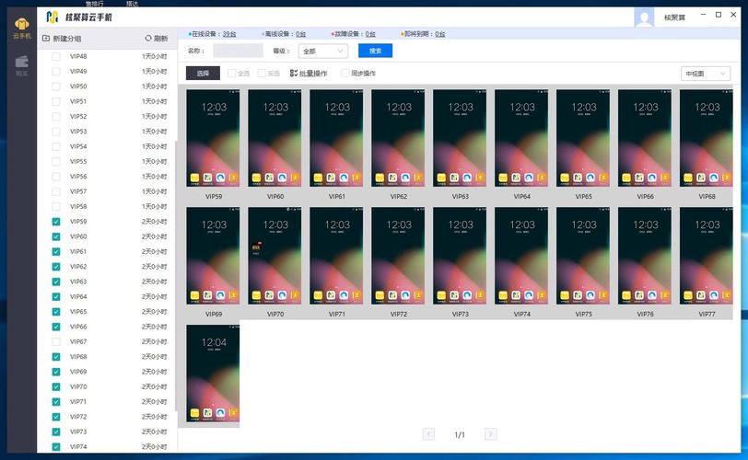Check the VIP52 checkbox in device list
The image size is (748, 460).
tap(56, 116)
